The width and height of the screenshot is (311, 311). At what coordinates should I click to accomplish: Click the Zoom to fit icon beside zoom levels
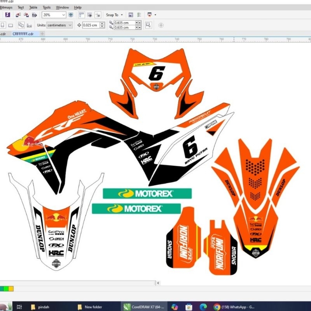[x=71, y=15]
